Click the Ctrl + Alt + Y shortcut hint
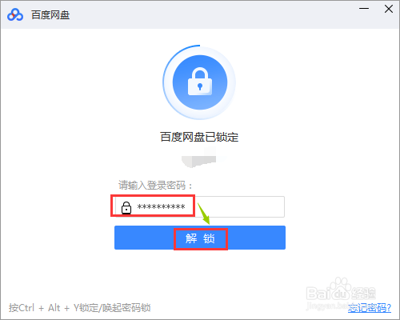 point(79,308)
